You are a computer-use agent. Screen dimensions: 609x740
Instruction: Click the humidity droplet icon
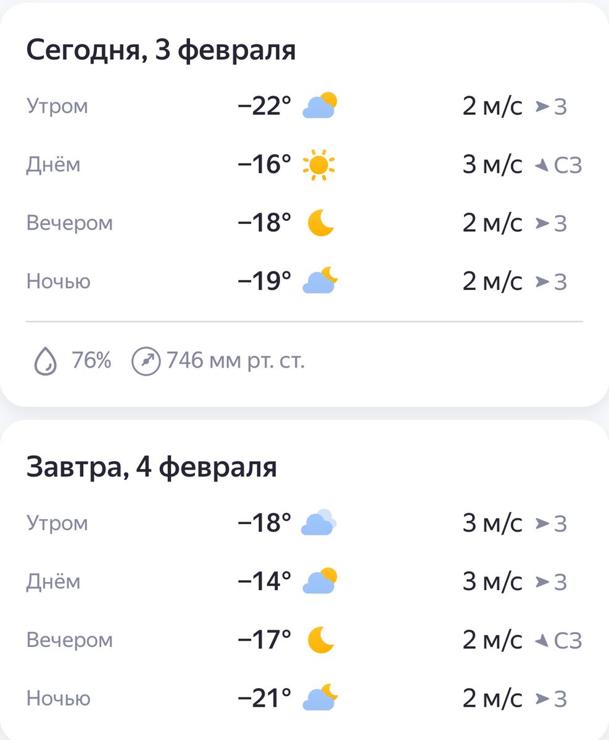(46, 360)
